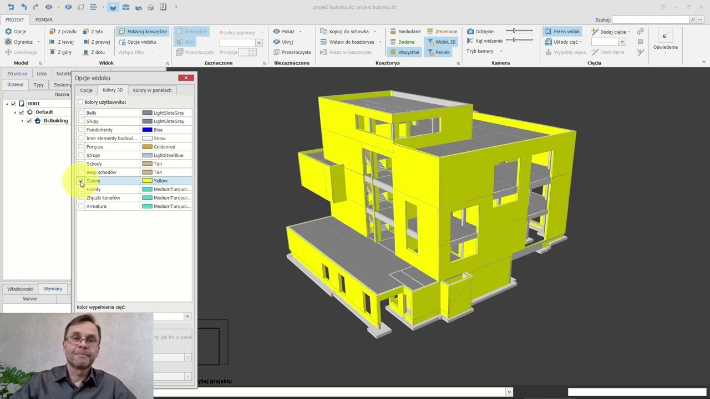
Task: Click the undo arrow in quick access toolbar
Action: (23, 7)
